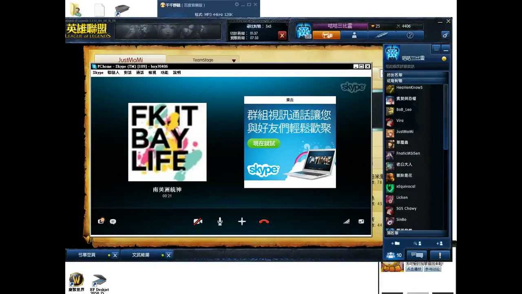The width and height of the screenshot is (522, 294).
Task: Open Skype contacts sidebar icon
Action: tap(101, 221)
